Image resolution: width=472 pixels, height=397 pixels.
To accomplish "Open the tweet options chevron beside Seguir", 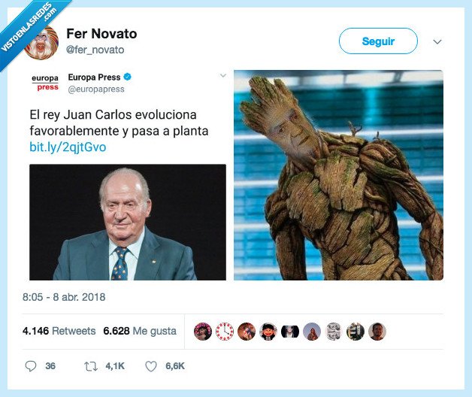I will pos(437,41).
